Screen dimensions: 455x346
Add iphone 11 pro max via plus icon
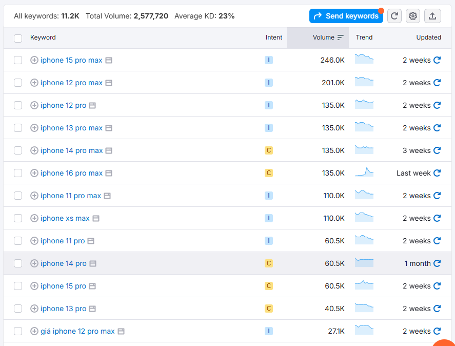[x=34, y=196]
